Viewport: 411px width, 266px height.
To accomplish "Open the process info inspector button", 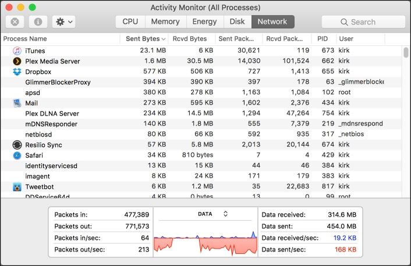I will [38, 21].
